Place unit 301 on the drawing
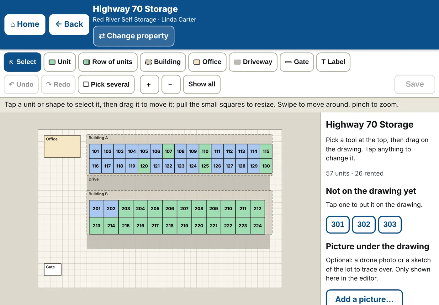 (x=338, y=224)
